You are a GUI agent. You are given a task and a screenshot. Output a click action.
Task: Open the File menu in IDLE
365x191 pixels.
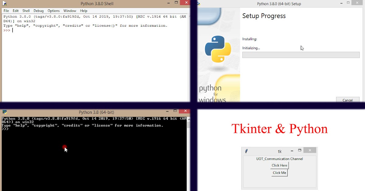click(6, 11)
